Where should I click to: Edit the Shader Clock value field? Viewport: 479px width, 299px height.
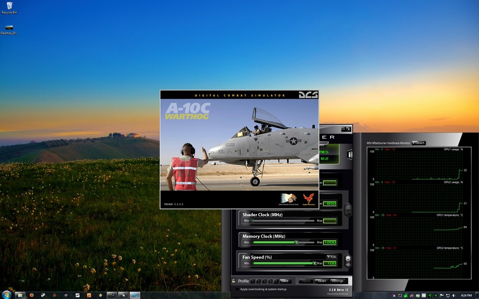[x=330, y=221]
